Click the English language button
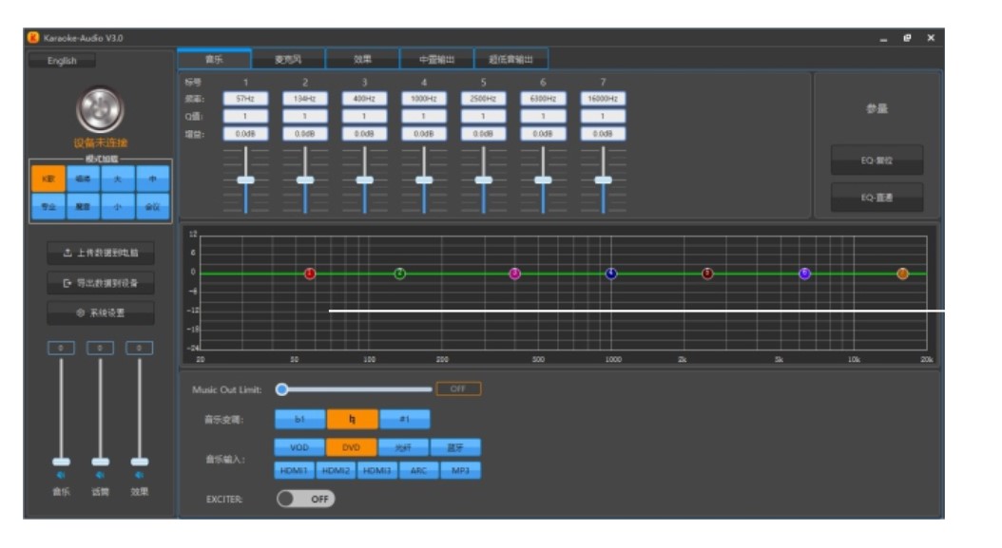Viewport: 1002px width, 548px height. [x=63, y=61]
